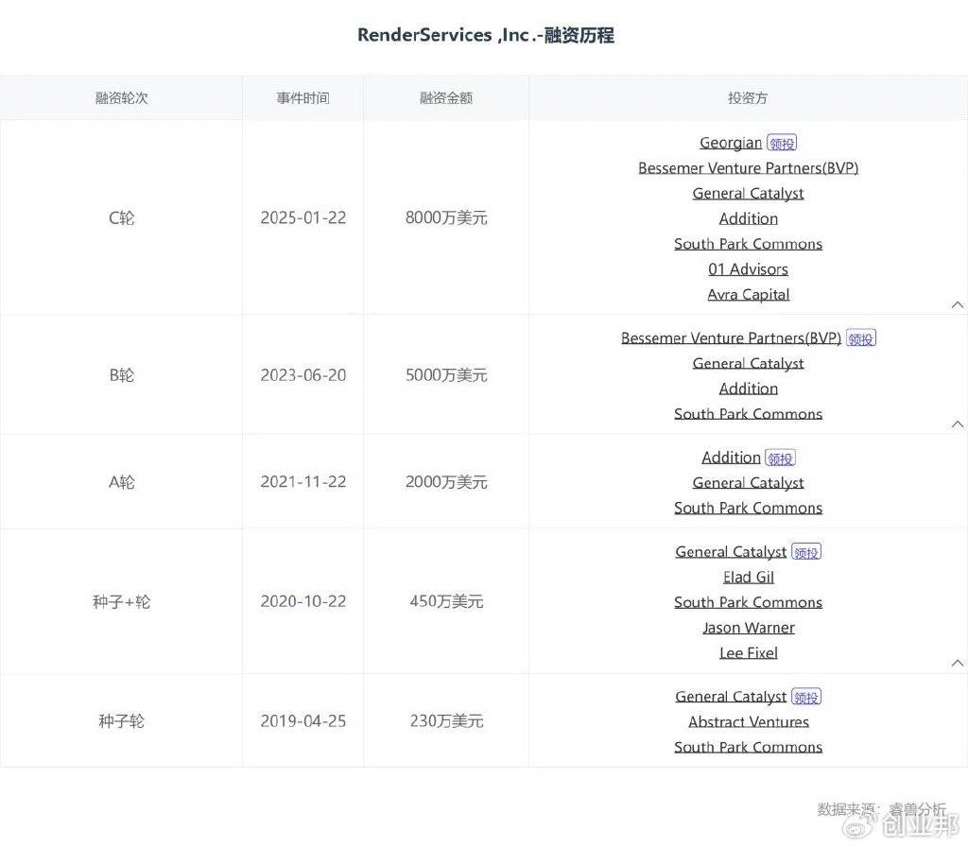Select the date 2023-06-20
The width and height of the screenshot is (968, 848).
(303, 375)
